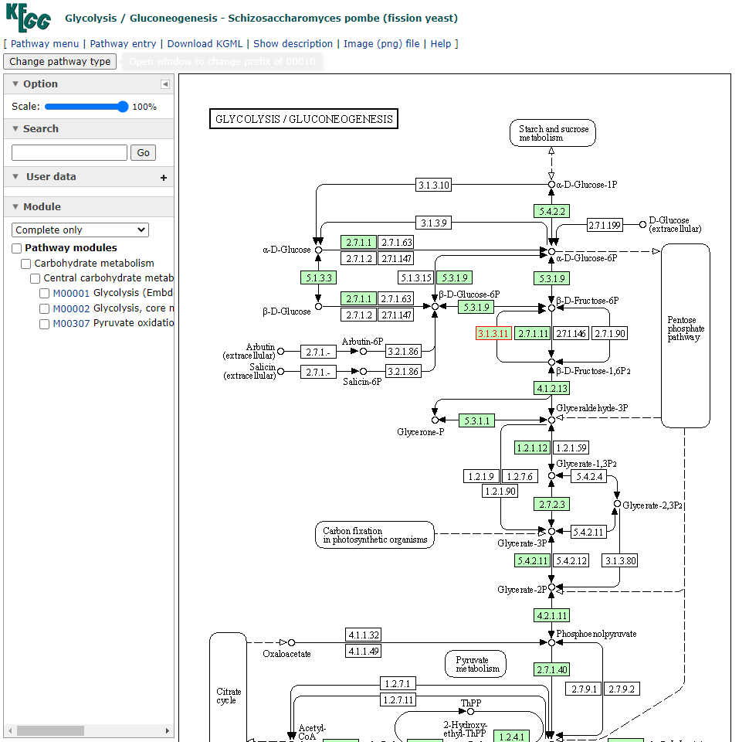Click the Go search button

[x=143, y=153]
